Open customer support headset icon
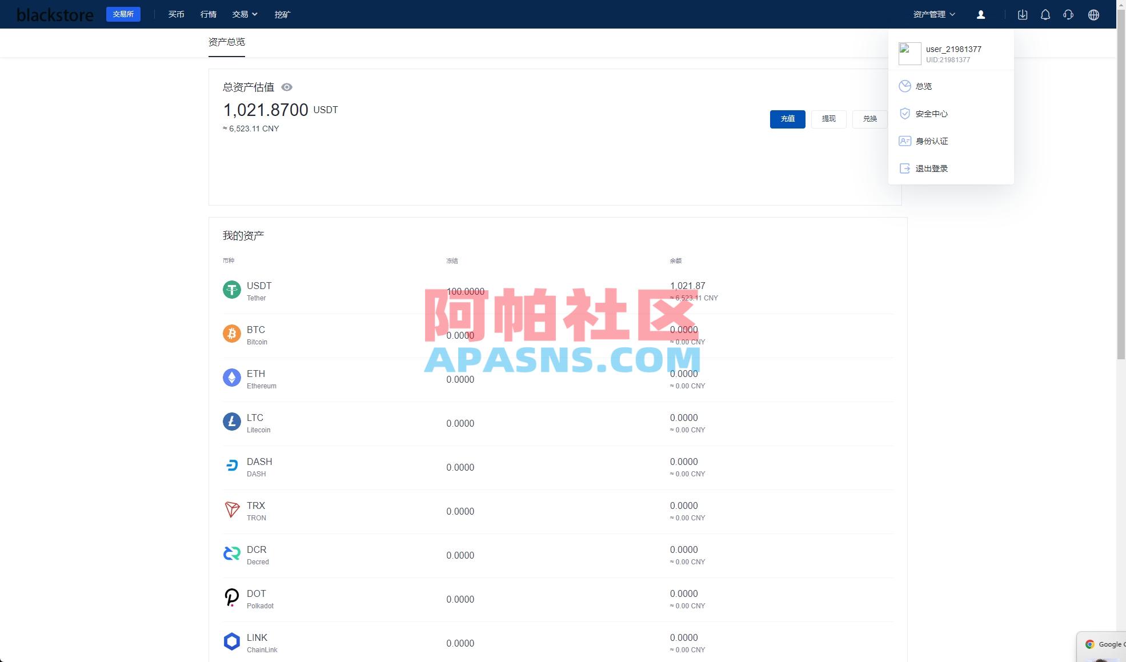 click(1068, 14)
